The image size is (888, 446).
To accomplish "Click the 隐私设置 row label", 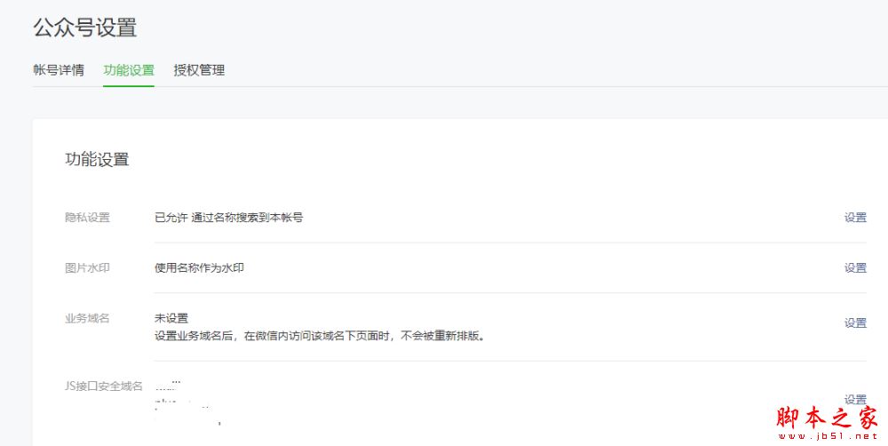I will (87, 218).
